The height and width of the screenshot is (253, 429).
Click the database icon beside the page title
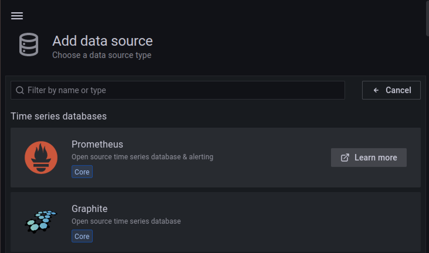(29, 45)
